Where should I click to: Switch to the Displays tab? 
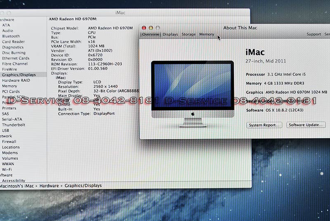tap(170, 35)
